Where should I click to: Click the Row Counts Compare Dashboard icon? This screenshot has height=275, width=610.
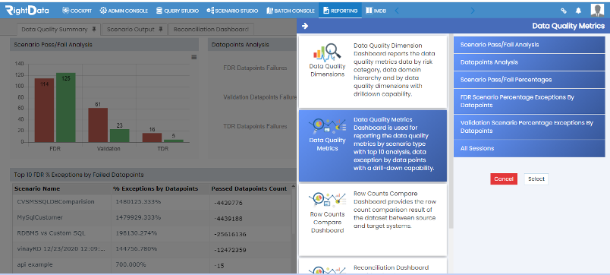[327, 200]
